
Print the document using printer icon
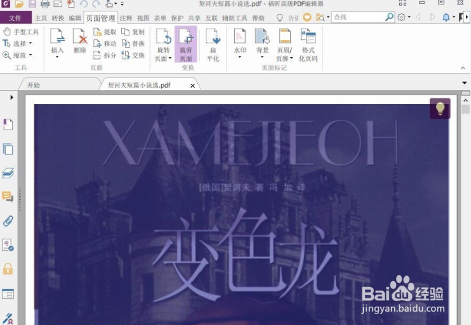click(45, 4)
